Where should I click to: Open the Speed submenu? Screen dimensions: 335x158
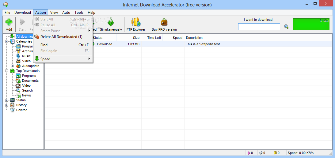click(x=63, y=59)
